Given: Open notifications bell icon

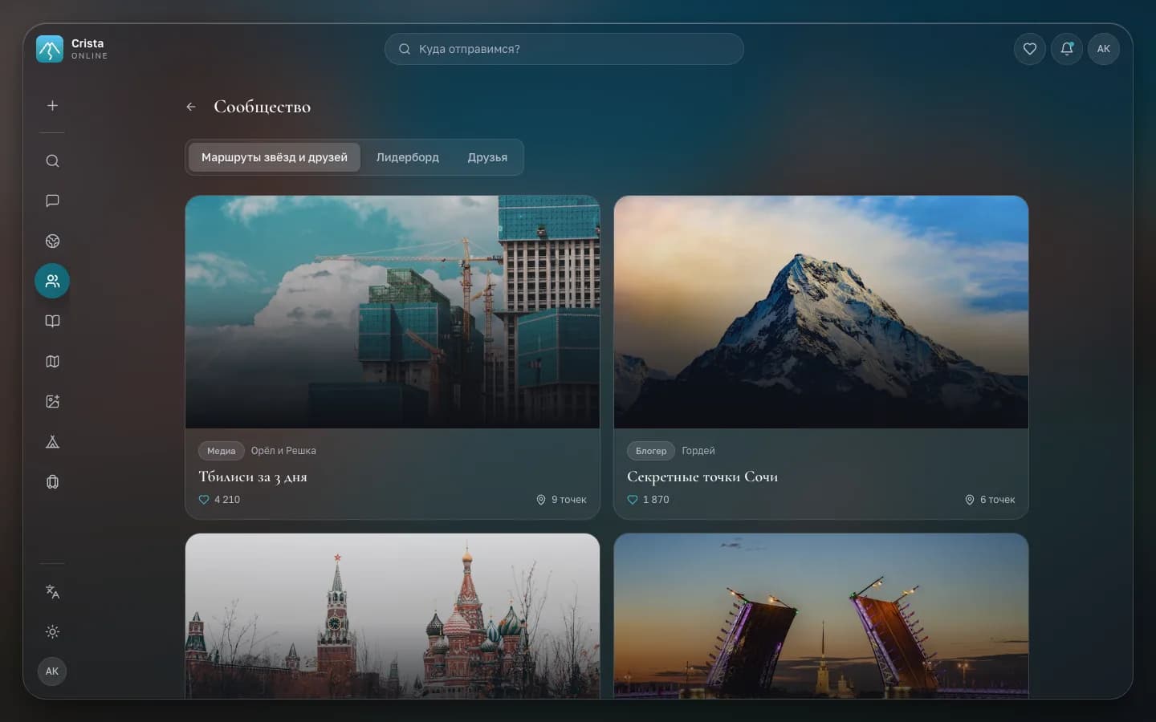Looking at the screenshot, I should pyautogui.click(x=1067, y=49).
